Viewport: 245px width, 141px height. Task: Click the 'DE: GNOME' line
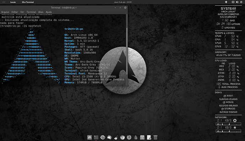(x=72, y=56)
